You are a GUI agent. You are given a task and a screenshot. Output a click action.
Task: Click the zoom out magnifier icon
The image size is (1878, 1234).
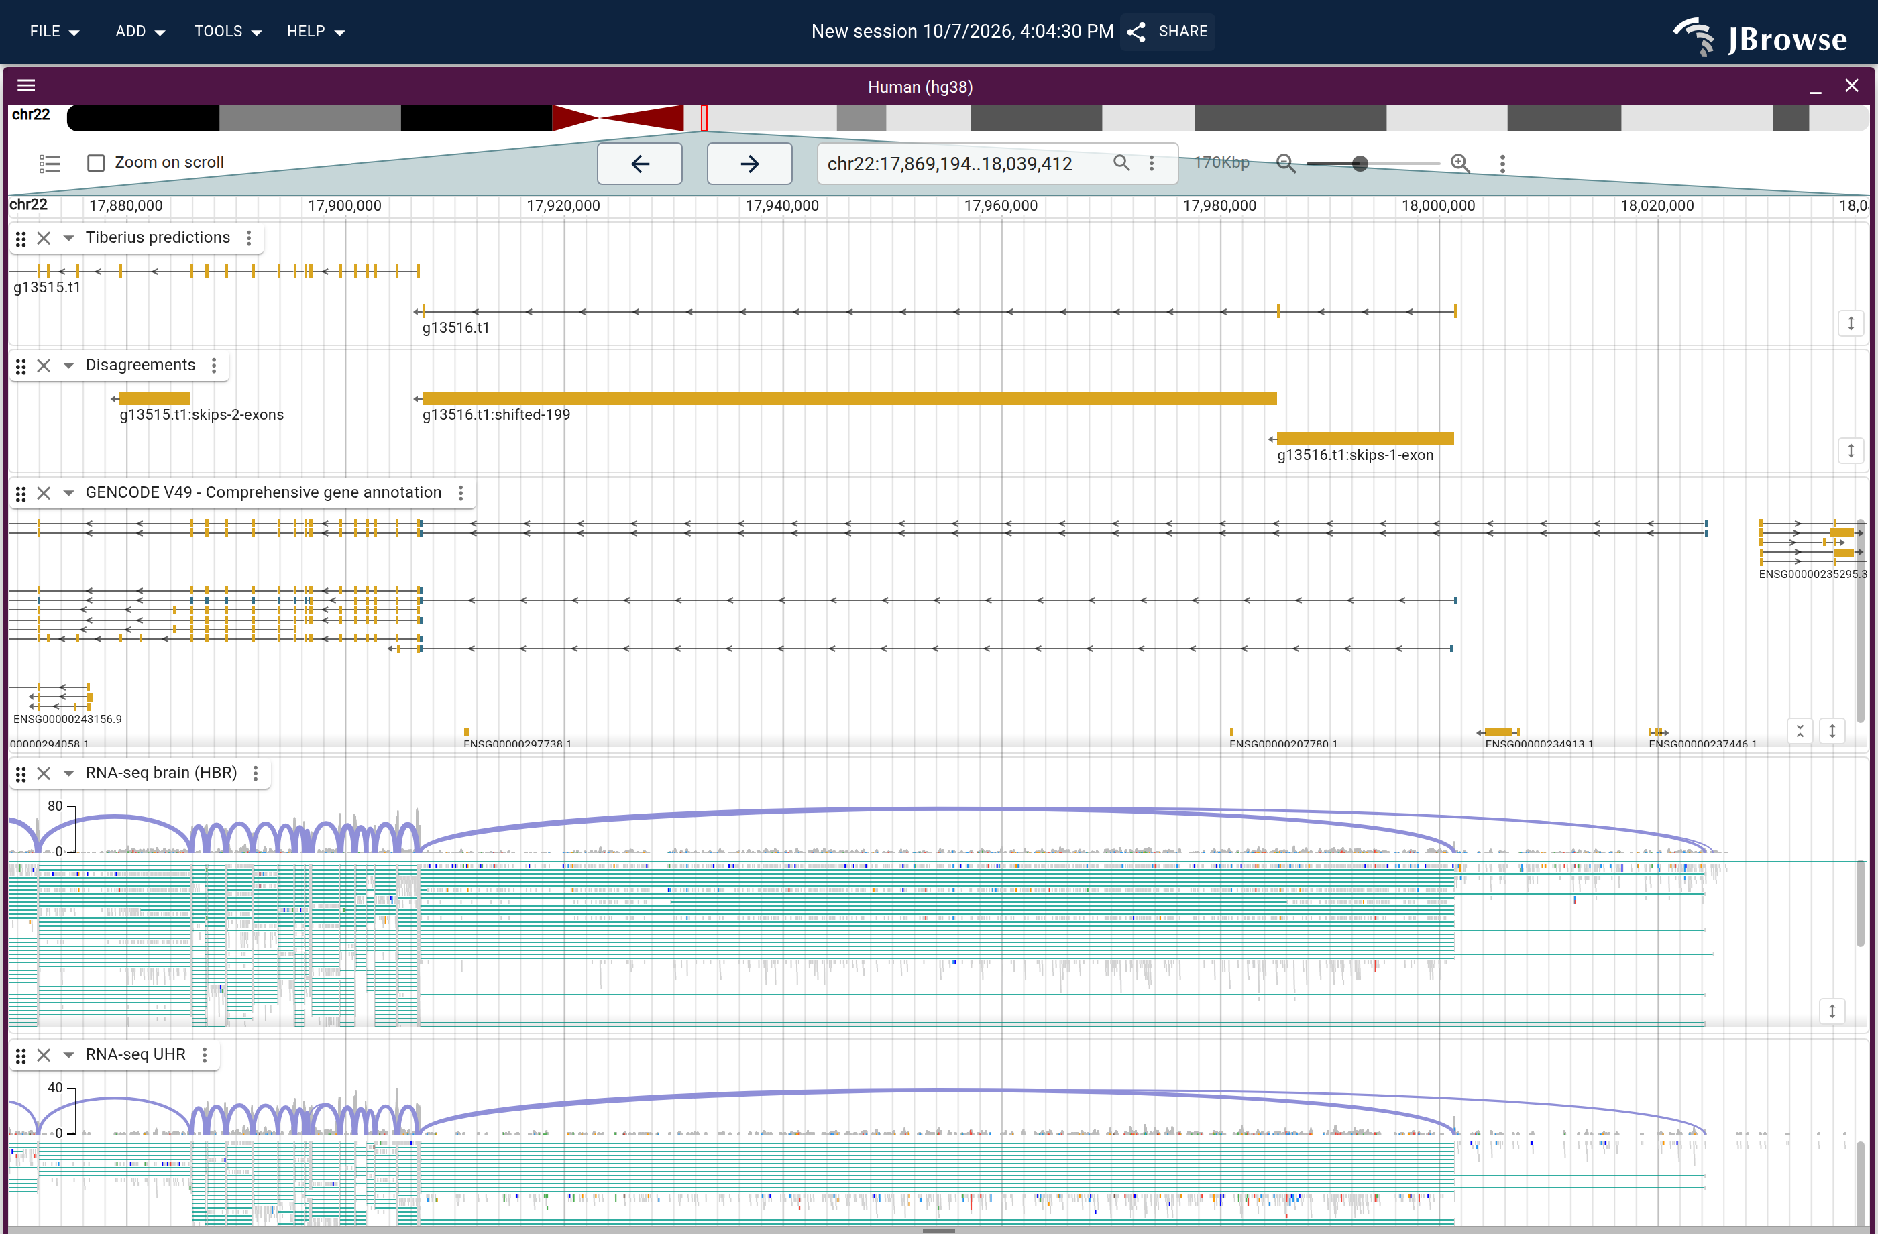[1285, 164]
